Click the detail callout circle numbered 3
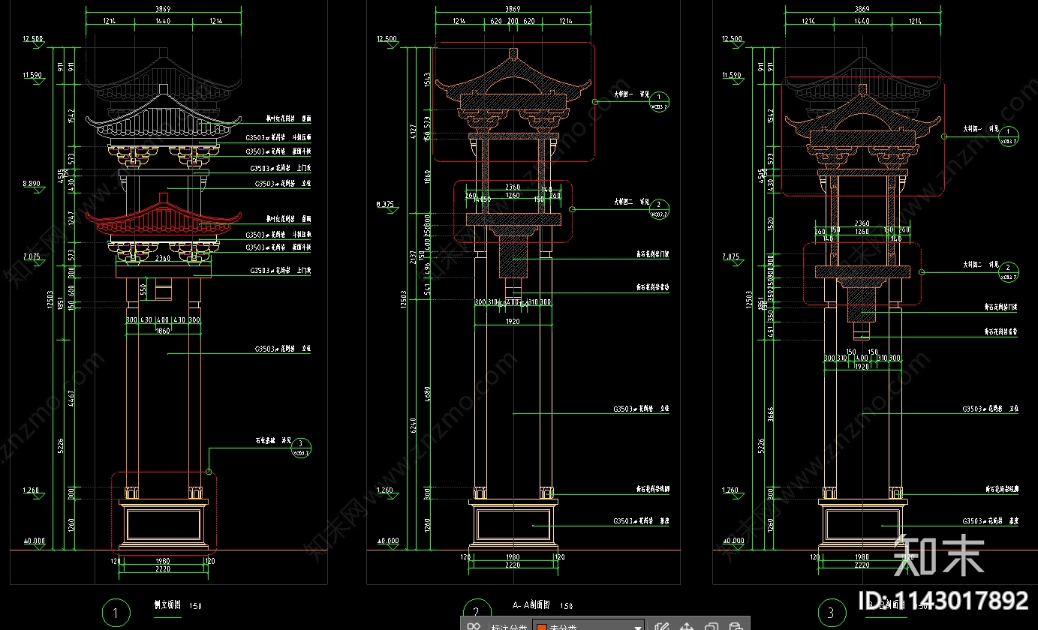This screenshot has width=1038, height=630. 301,448
